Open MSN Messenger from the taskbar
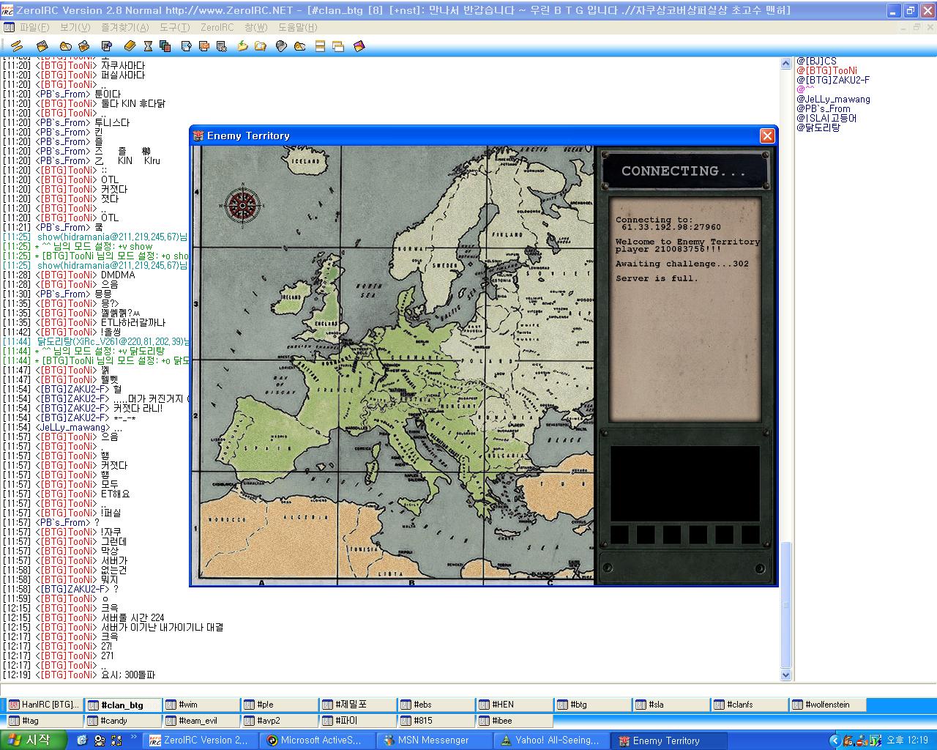Image resolution: width=937 pixels, height=750 pixels. pyautogui.click(x=432, y=740)
